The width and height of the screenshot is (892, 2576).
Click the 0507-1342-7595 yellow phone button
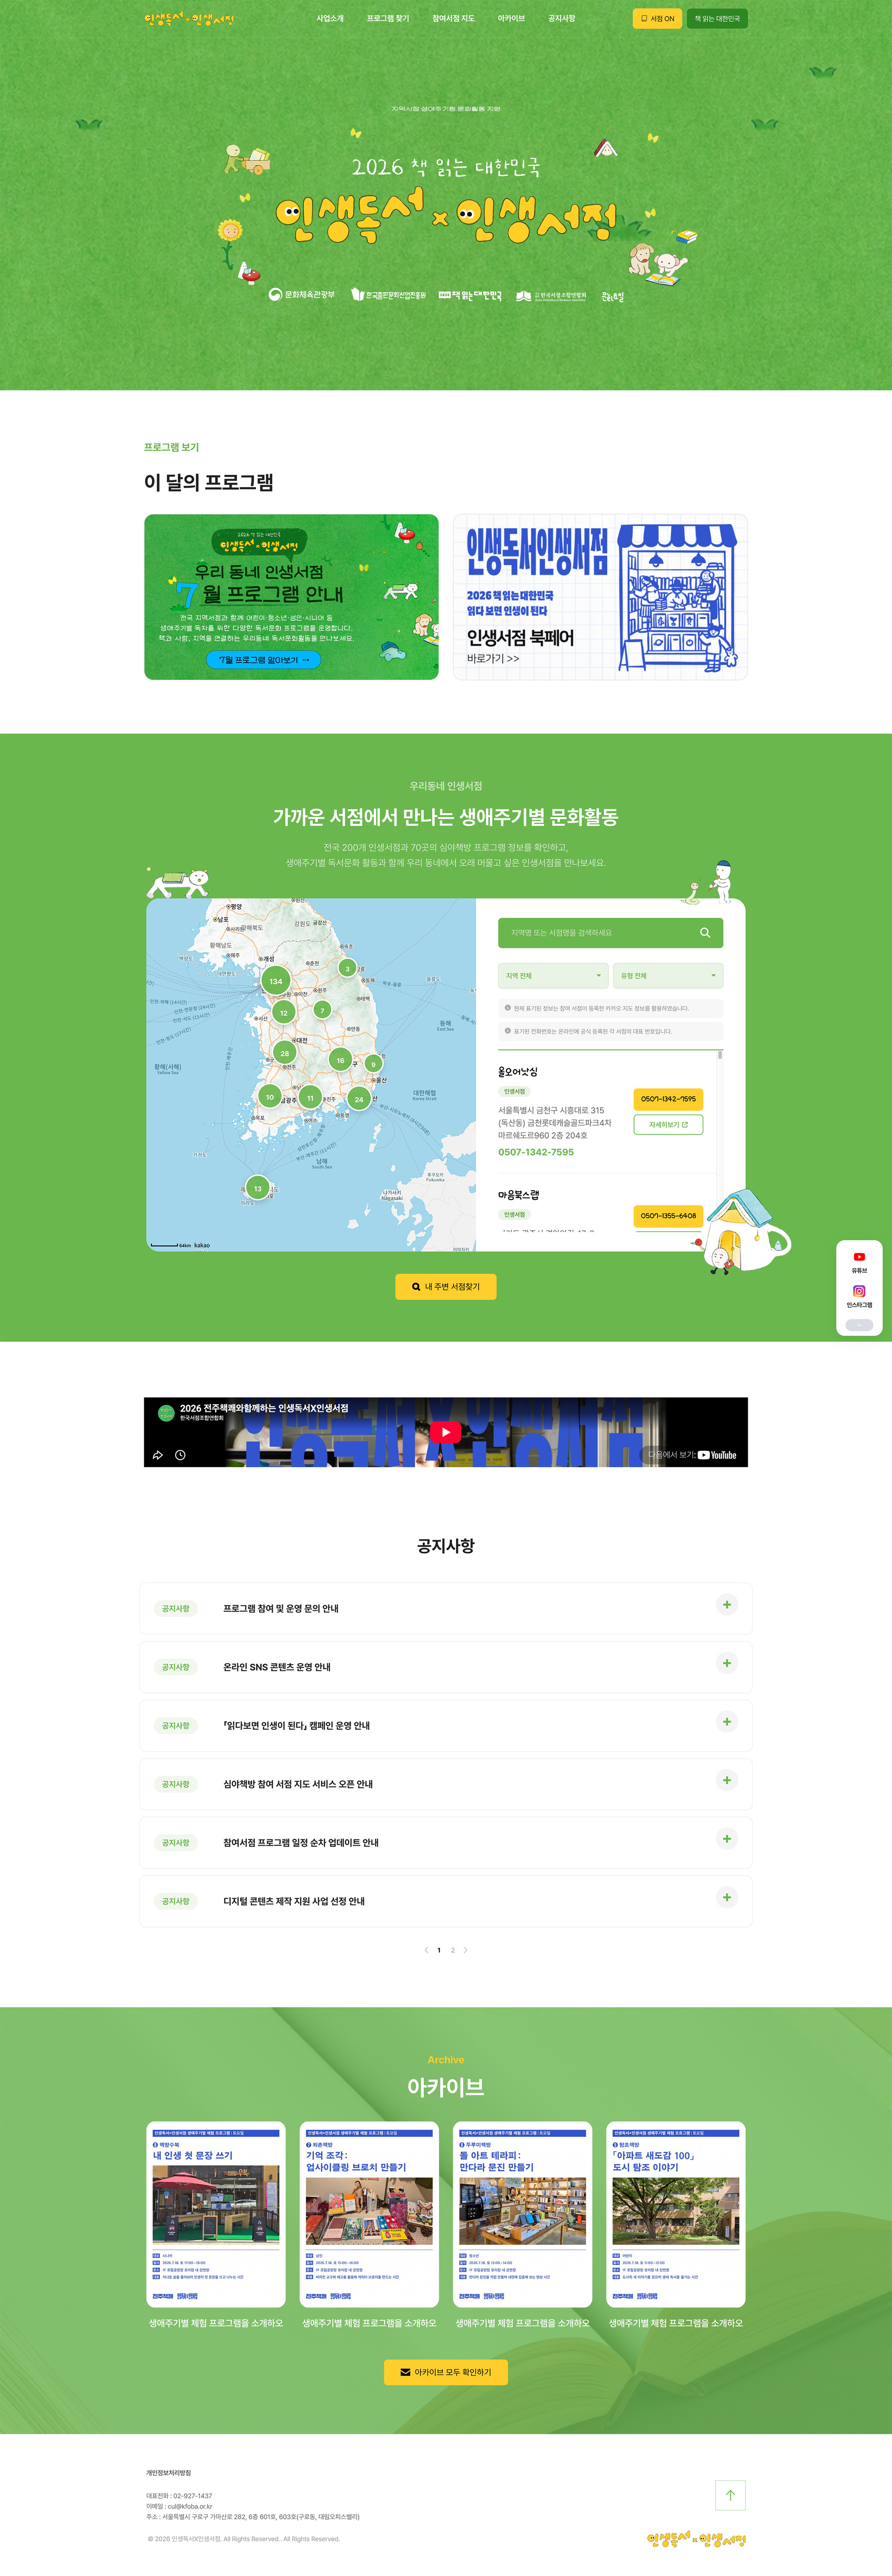coord(668,1099)
